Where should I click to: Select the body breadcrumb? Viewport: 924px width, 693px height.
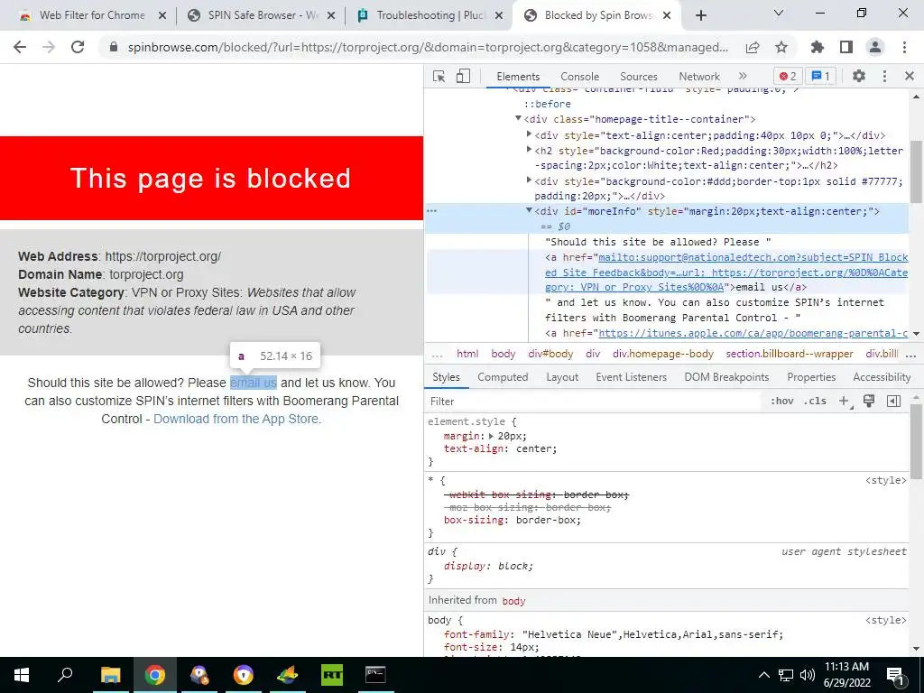coord(504,354)
